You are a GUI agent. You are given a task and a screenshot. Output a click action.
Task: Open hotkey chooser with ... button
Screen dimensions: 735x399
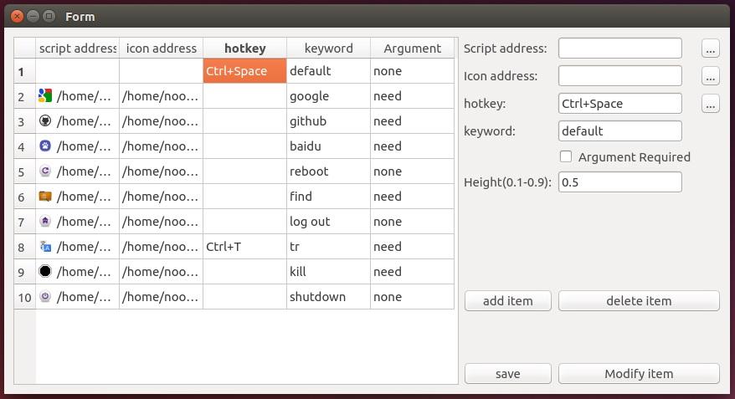(x=711, y=104)
